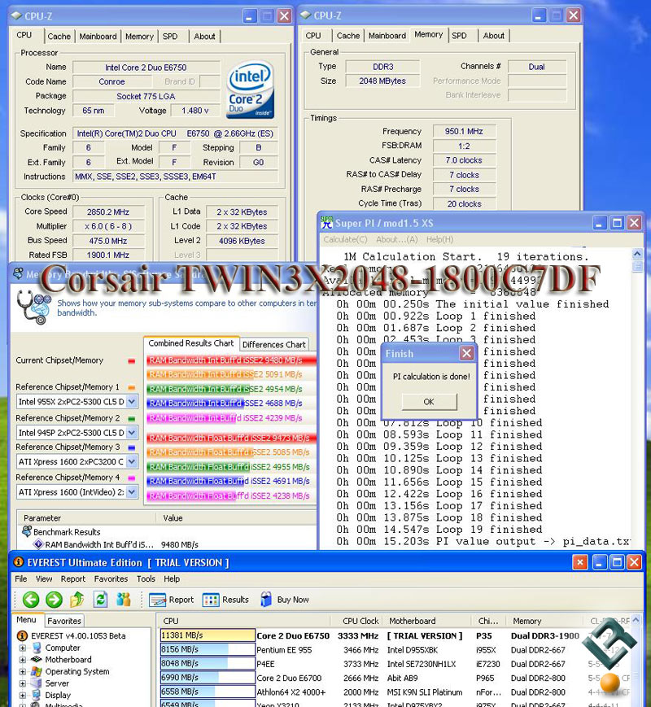Click the Parameter column header in Sandra
The height and width of the screenshot is (707, 651).
86,518
